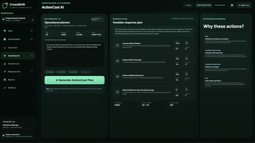
Task: Click the Scenario Lab panel icon
Action: [5, 64]
